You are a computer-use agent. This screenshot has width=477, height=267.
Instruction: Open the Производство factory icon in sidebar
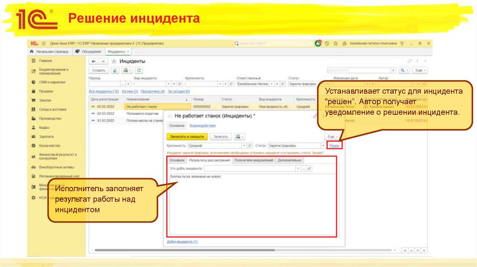pyautogui.click(x=34, y=119)
